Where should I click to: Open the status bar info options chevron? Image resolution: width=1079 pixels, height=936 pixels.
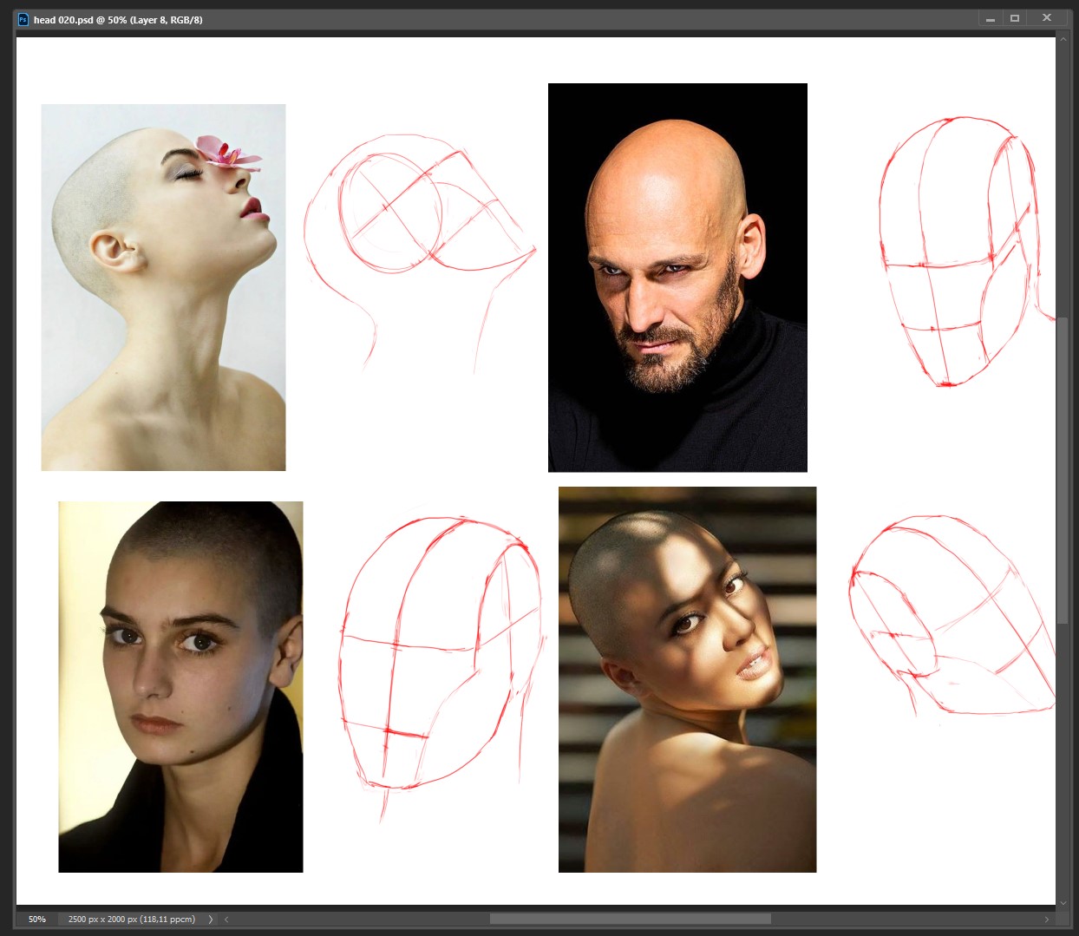211,919
